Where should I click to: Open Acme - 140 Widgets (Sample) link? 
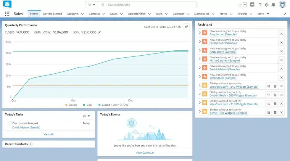tap(228, 113)
